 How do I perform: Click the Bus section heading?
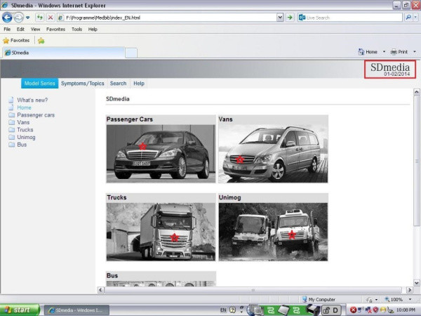coord(112,276)
